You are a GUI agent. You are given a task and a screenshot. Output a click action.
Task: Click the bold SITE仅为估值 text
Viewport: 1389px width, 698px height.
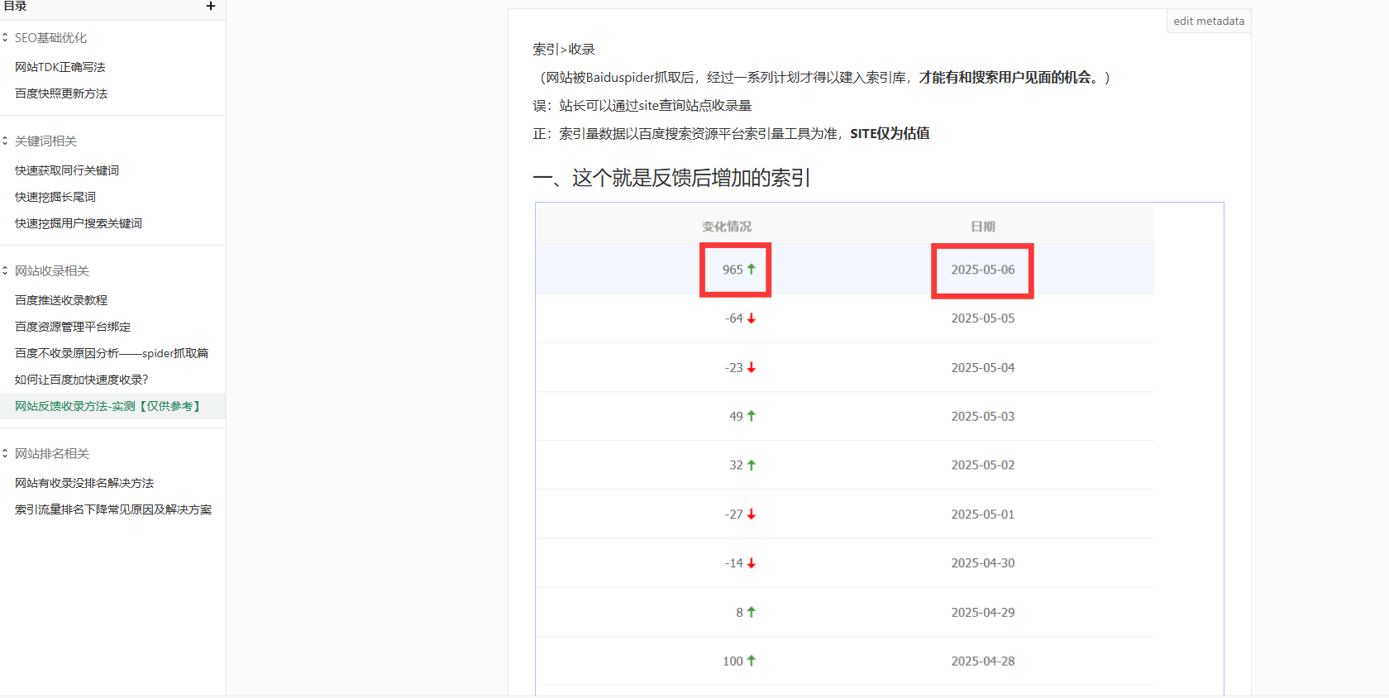click(890, 134)
